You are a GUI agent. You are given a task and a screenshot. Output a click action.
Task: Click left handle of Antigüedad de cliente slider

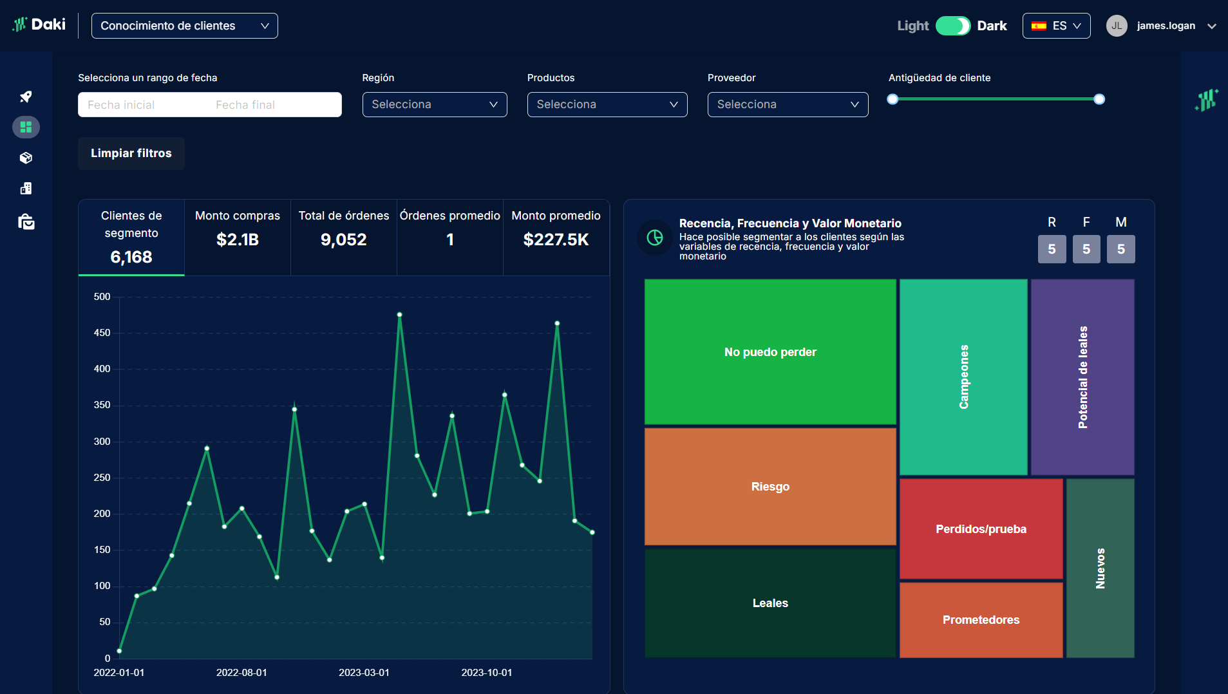893,99
